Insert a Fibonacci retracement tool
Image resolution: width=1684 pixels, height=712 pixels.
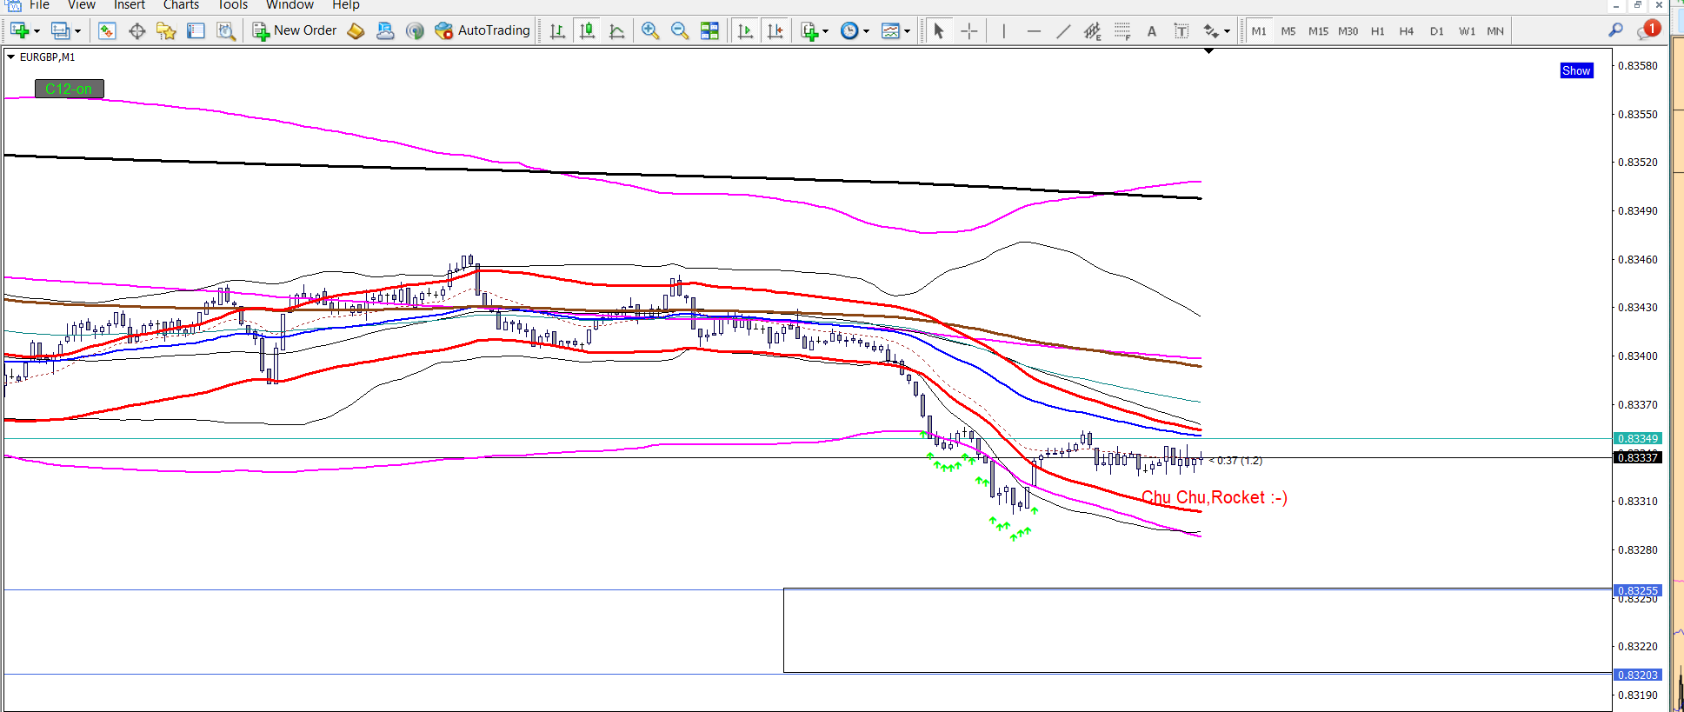click(x=1122, y=31)
